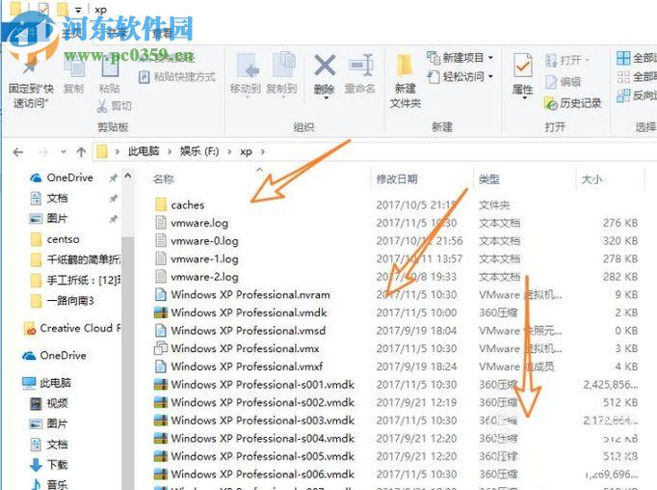Open the Delete button dropdown arrow
The width and height of the screenshot is (657, 490).
coord(326,98)
